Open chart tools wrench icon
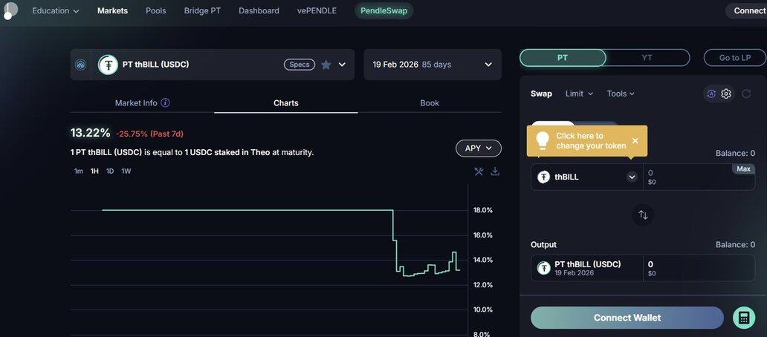Viewport: 767px width, 337px height. point(479,171)
